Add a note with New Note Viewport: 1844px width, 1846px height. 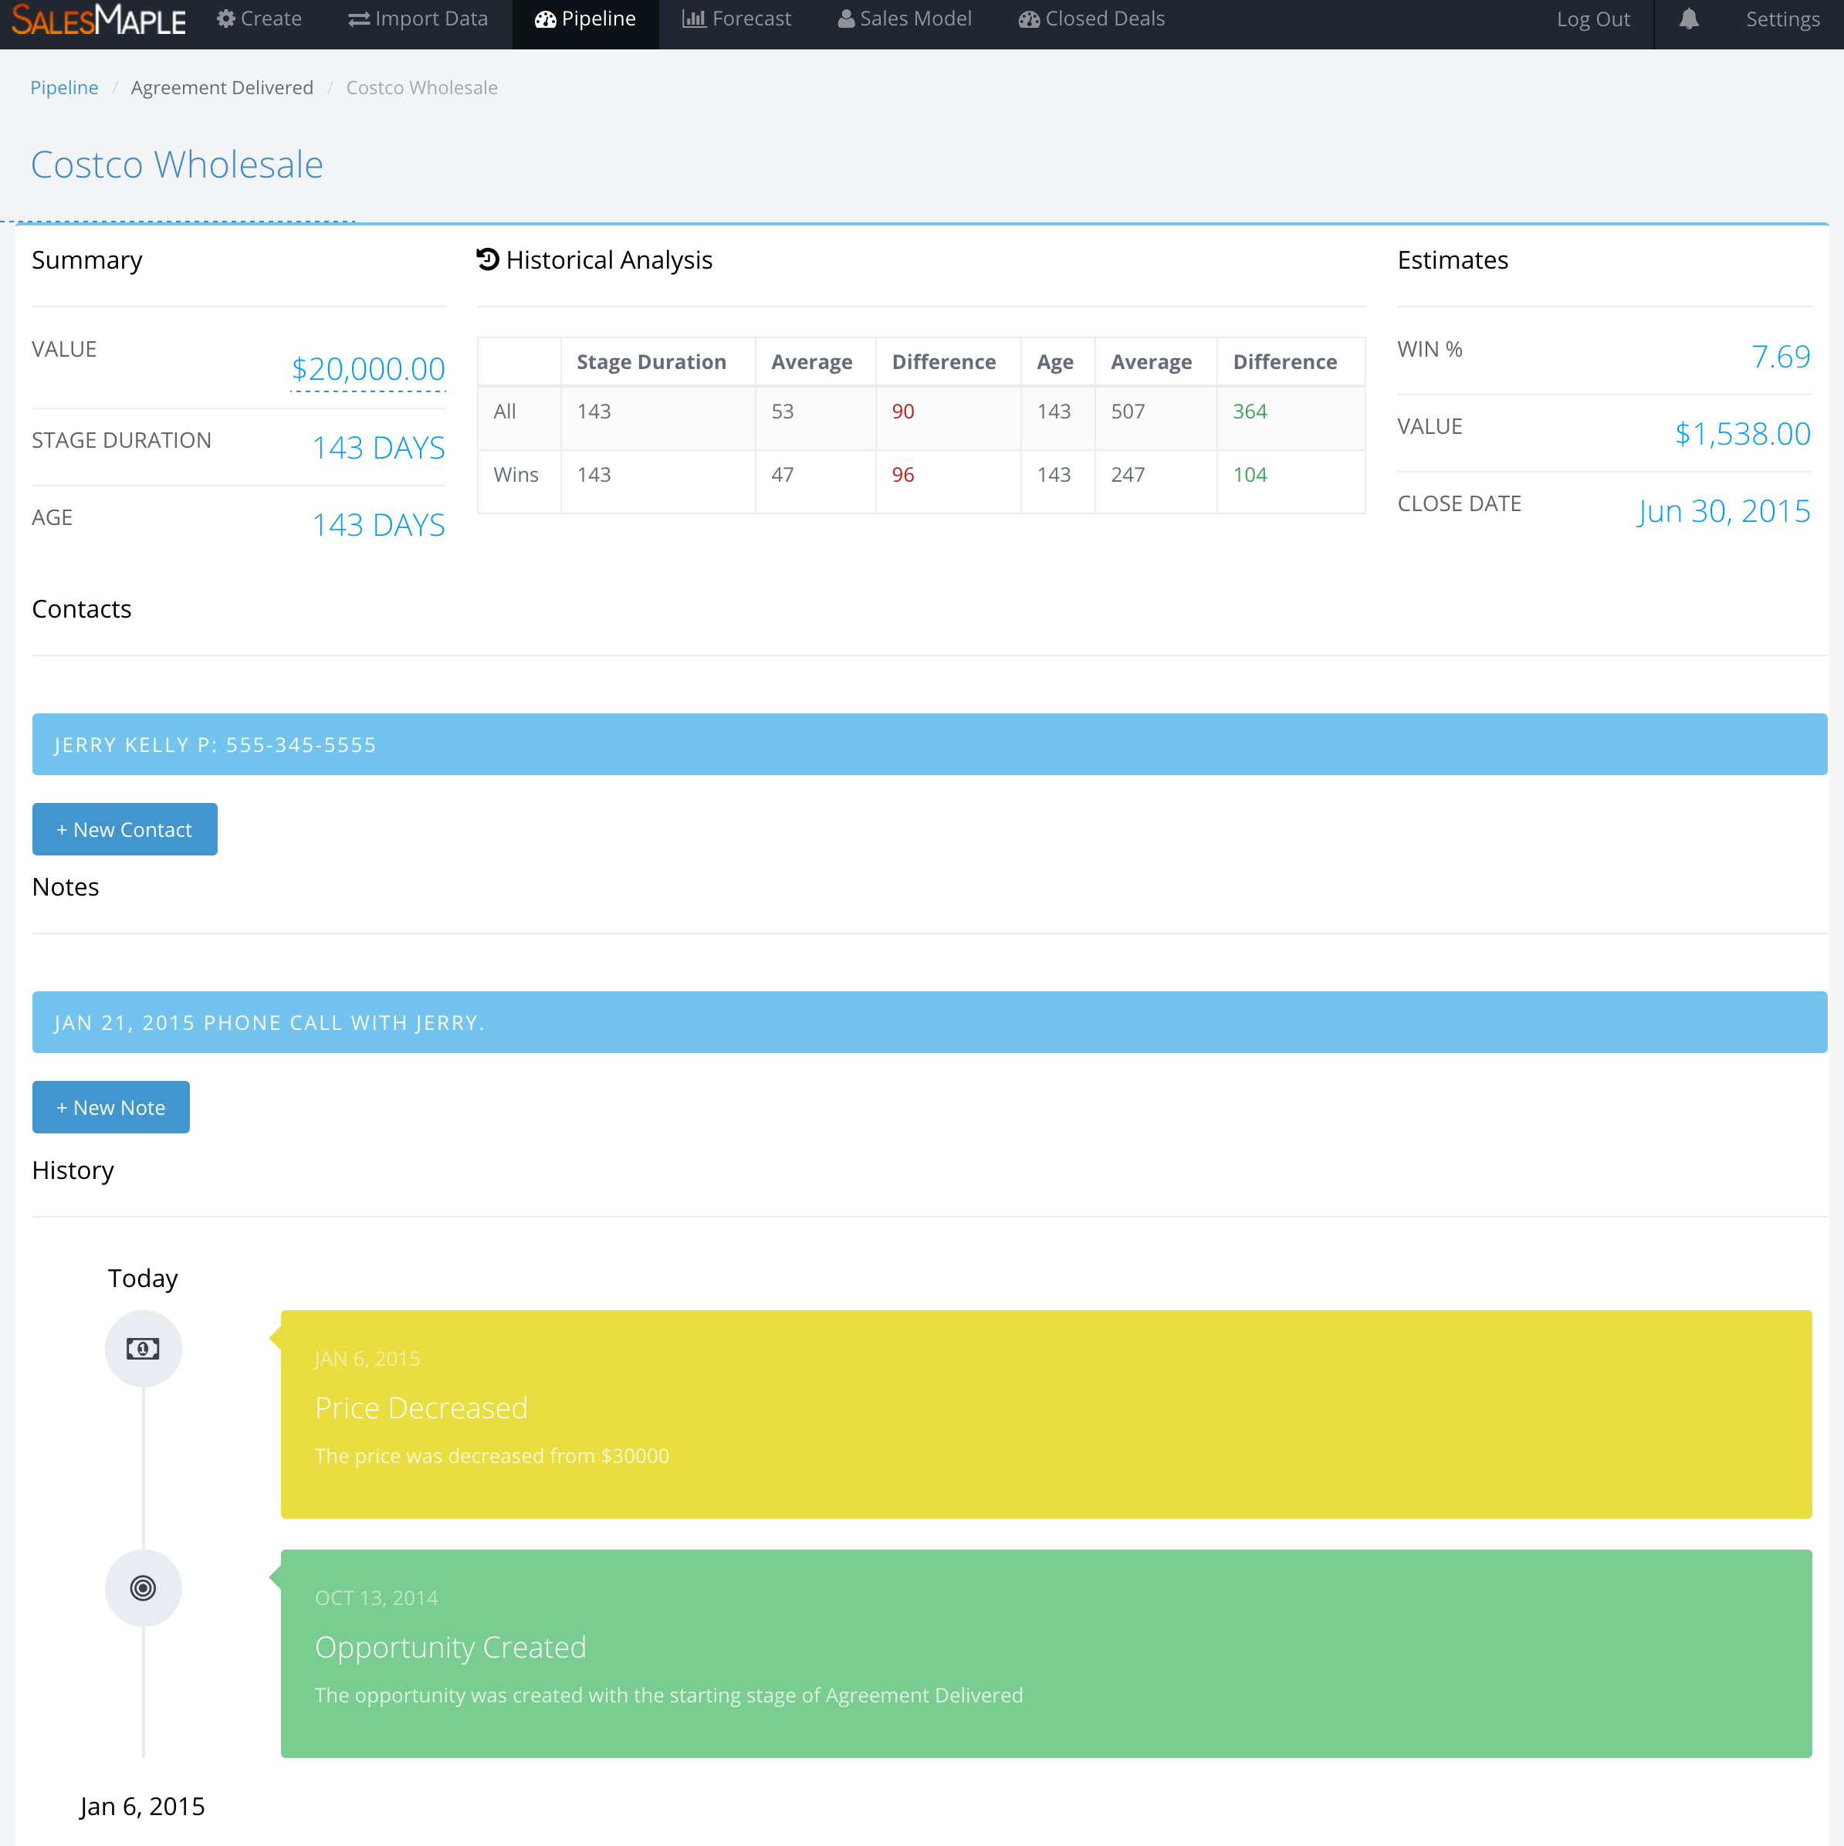click(x=111, y=1107)
